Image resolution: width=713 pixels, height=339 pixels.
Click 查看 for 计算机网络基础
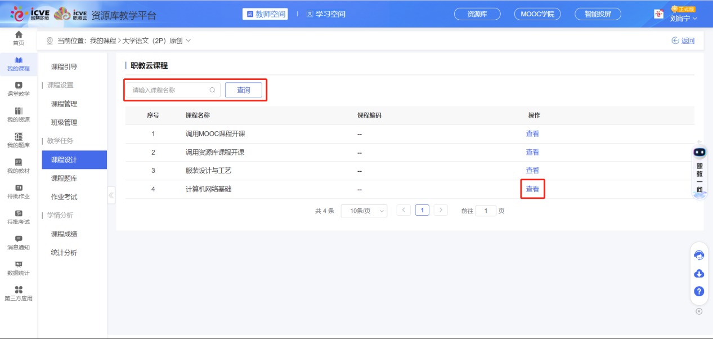[532, 189]
